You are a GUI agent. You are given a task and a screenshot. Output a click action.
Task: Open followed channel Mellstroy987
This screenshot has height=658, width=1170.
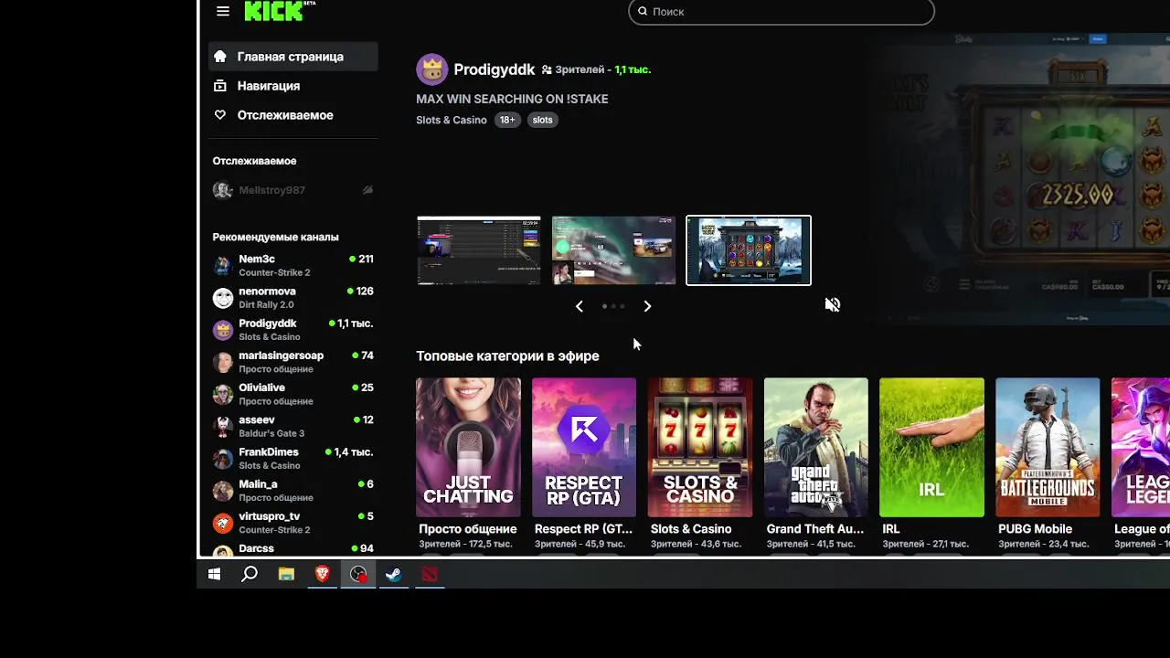pos(292,190)
